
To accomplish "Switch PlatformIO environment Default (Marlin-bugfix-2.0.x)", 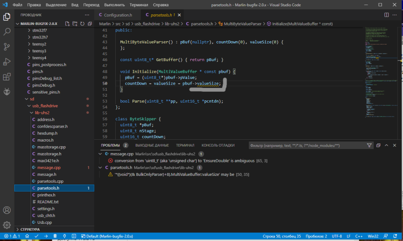I will 107,236.
